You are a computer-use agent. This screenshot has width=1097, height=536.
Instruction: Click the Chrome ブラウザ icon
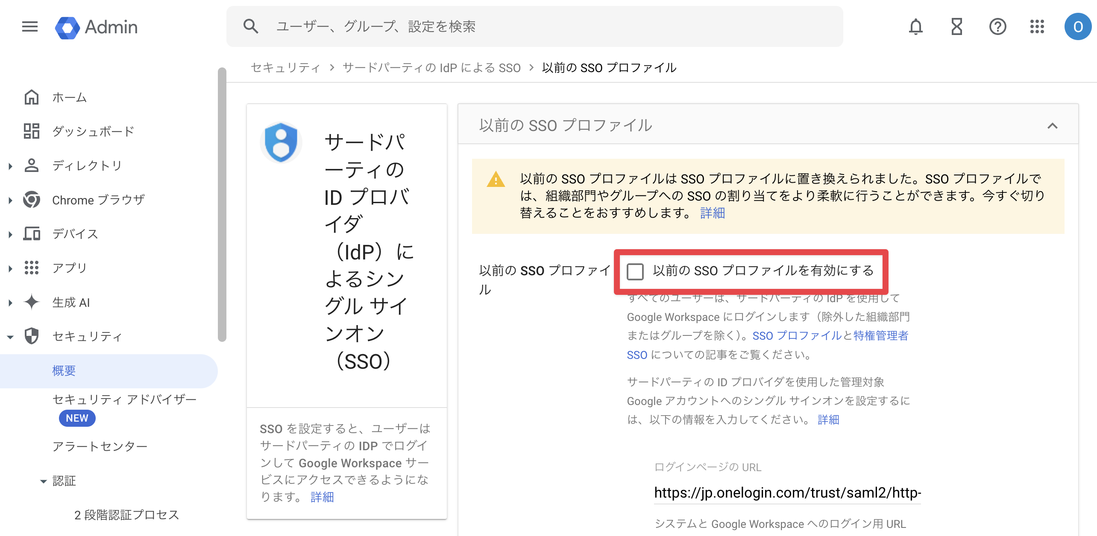(32, 199)
